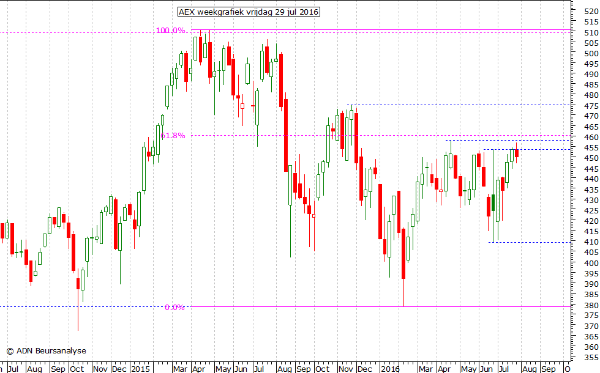The height and width of the screenshot is (373, 600).
Task: Click the 460 price axis label
Action: coord(591,137)
